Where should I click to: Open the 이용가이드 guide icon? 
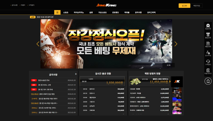click(208, 71)
